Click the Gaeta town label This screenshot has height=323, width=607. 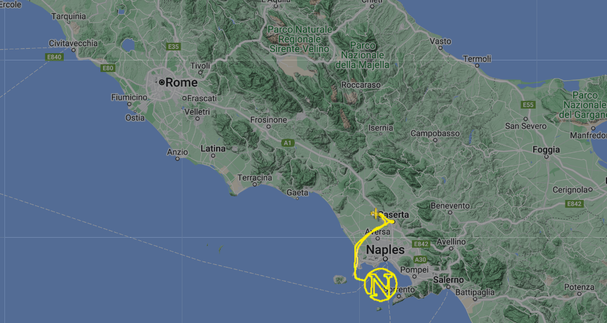click(x=297, y=192)
